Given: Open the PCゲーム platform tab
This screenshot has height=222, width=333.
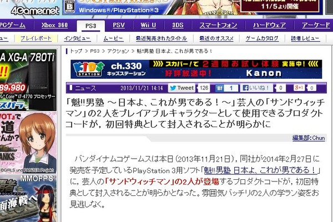Looking at the screenshot, I should [13, 26].
